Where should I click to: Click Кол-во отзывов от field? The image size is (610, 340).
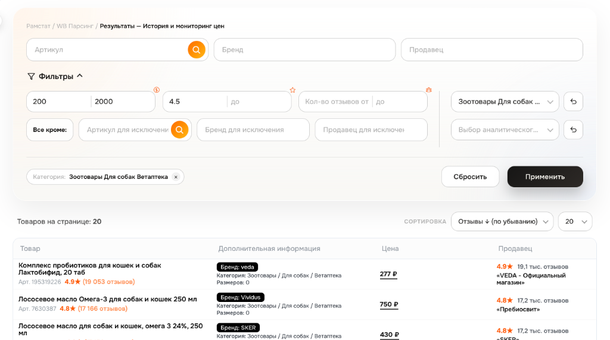pyautogui.click(x=336, y=102)
